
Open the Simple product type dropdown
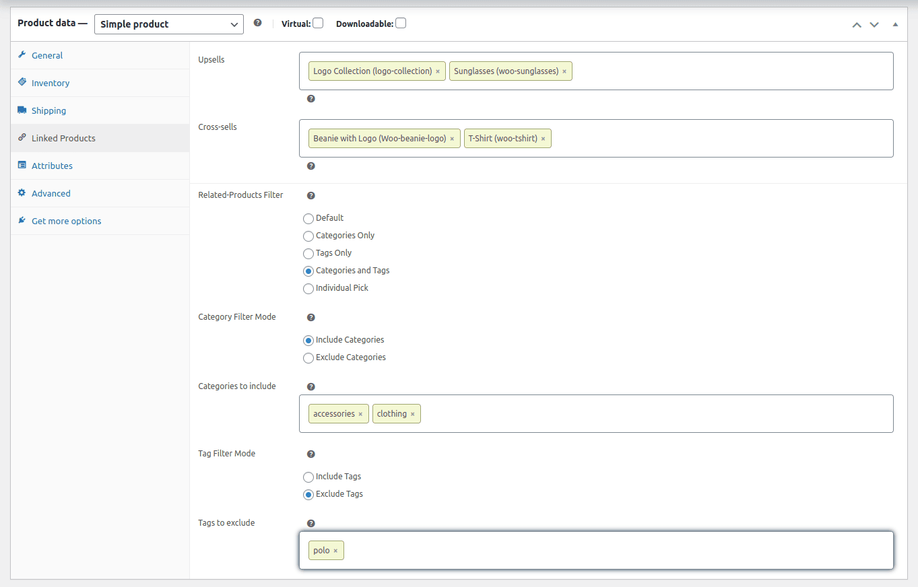pos(168,24)
